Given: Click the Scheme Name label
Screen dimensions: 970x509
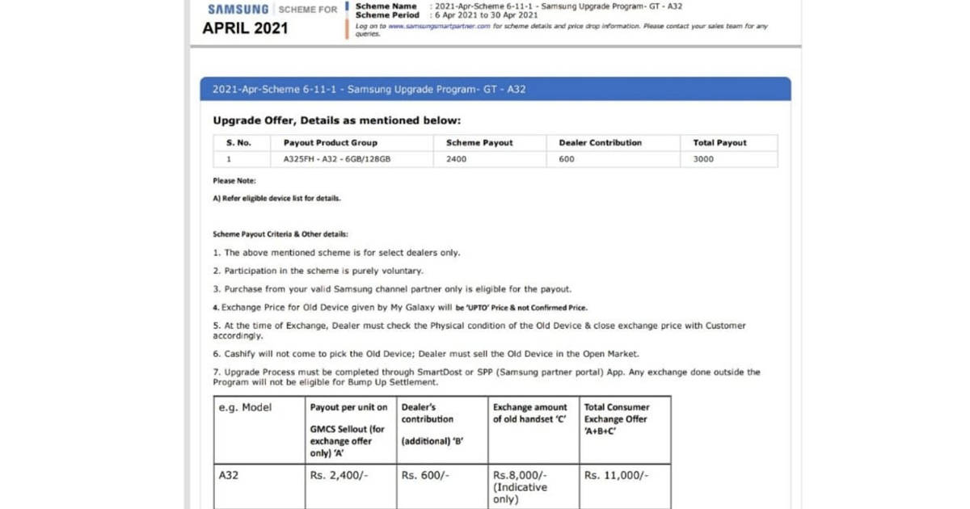Looking at the screenshot, I should [x=386, y=6].
